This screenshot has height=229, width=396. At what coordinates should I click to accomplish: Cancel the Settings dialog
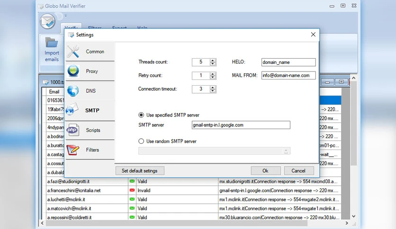(298, 171)
